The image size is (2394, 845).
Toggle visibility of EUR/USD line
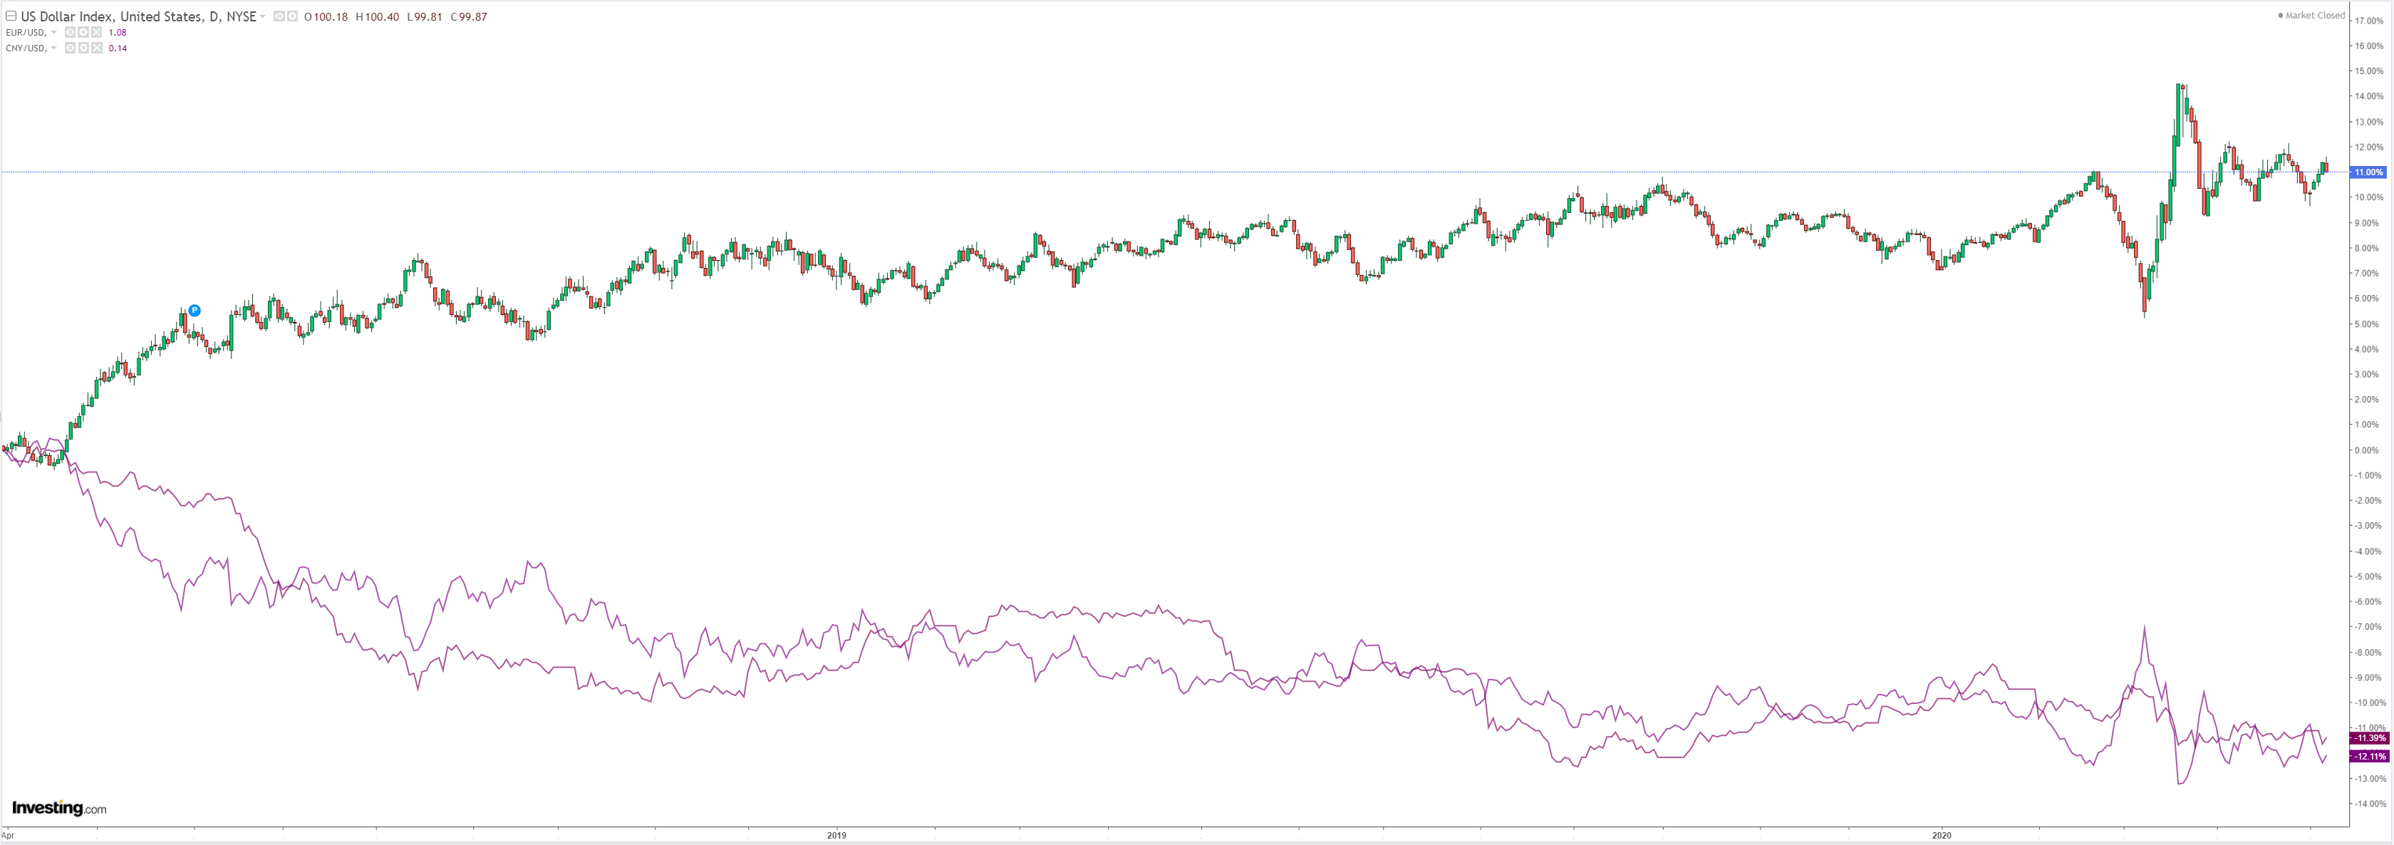click(x=70, y=33)
